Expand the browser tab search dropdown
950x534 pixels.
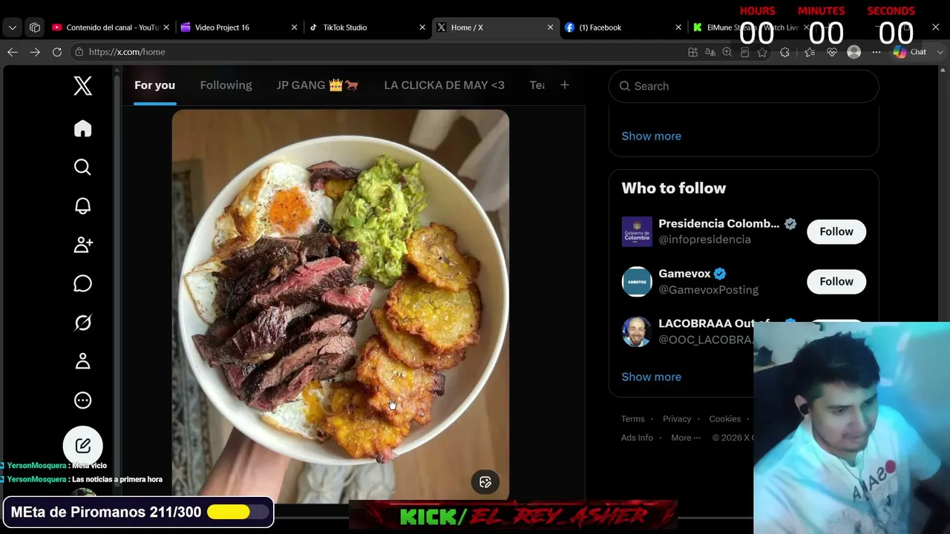pos(12,27)
